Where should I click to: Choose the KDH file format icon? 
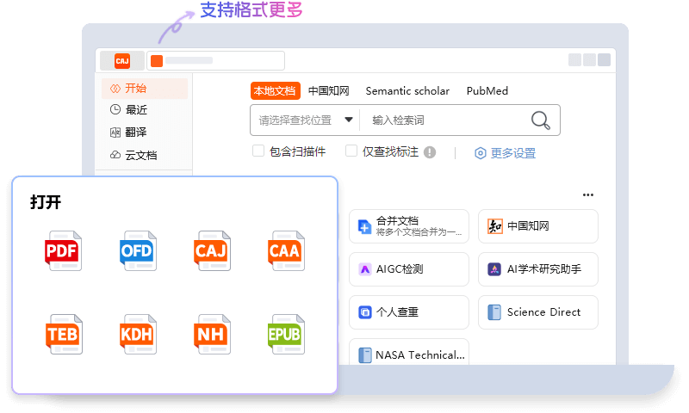pos(138,334)
